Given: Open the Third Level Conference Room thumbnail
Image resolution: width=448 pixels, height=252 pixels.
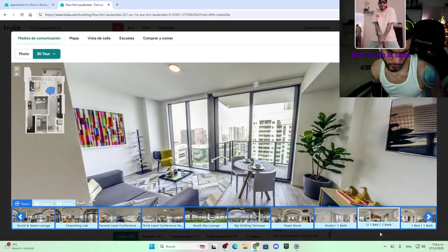Looking at the screenshot, I should [x=163, y=218].
